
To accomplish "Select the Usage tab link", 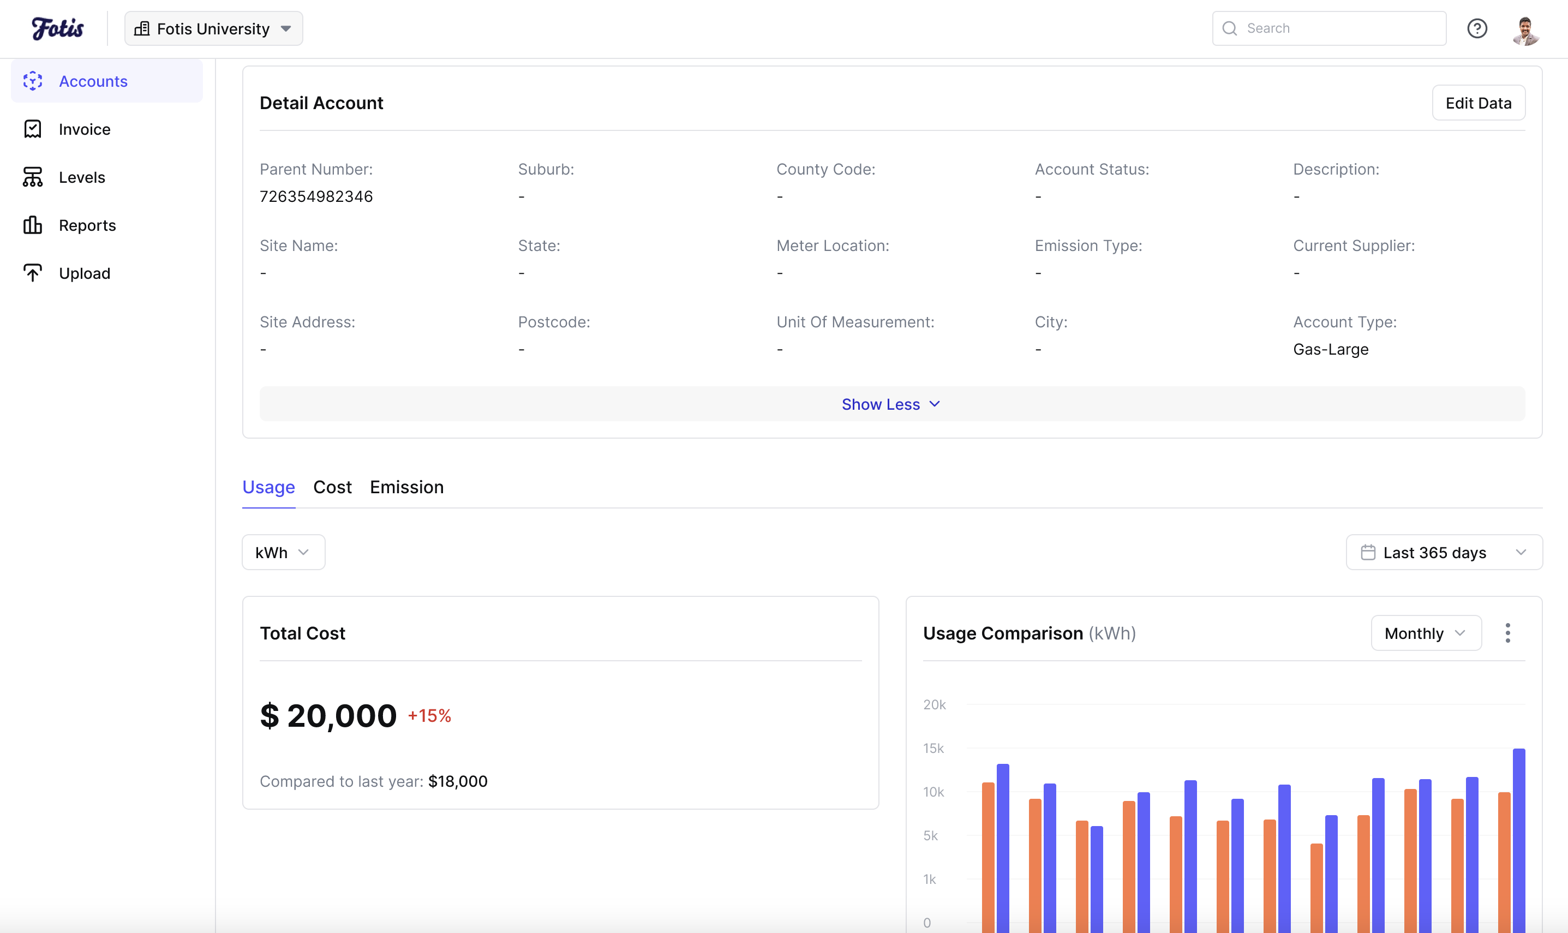I will pos(268,487).
